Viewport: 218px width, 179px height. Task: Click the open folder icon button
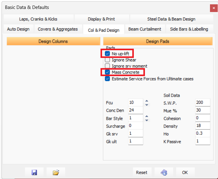coord(56,172)
